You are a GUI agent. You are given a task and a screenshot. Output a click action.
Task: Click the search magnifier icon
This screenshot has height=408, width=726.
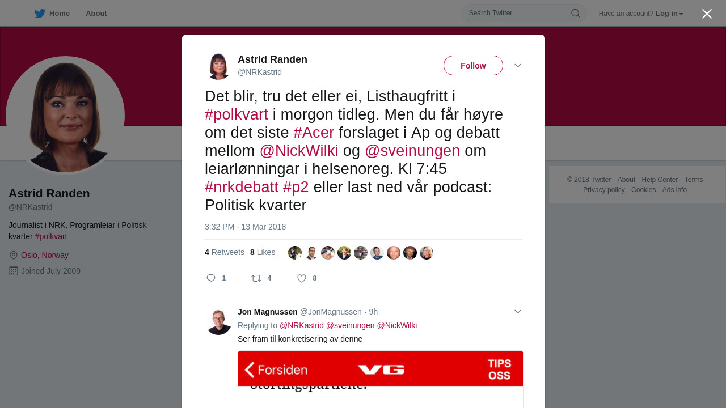click(x=575, y=13)
